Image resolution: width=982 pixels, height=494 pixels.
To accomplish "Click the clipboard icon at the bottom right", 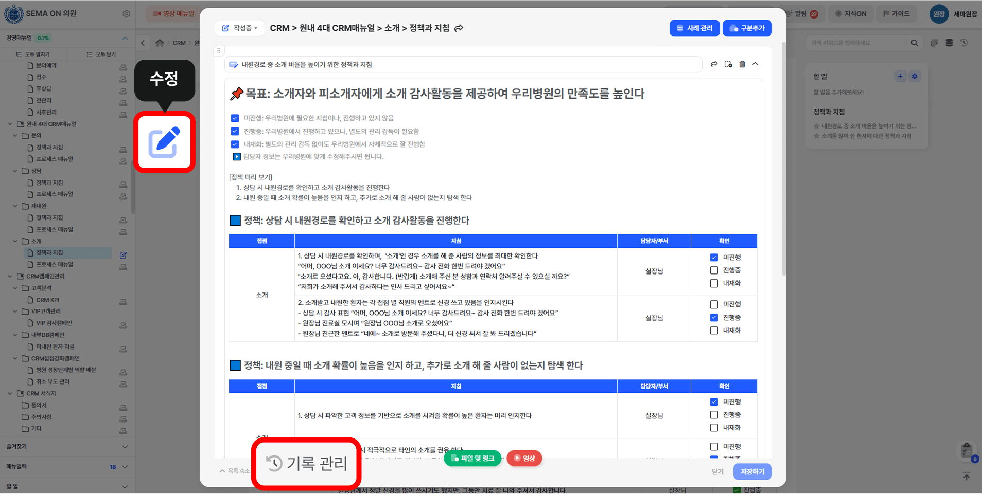I will pos(967,450).
